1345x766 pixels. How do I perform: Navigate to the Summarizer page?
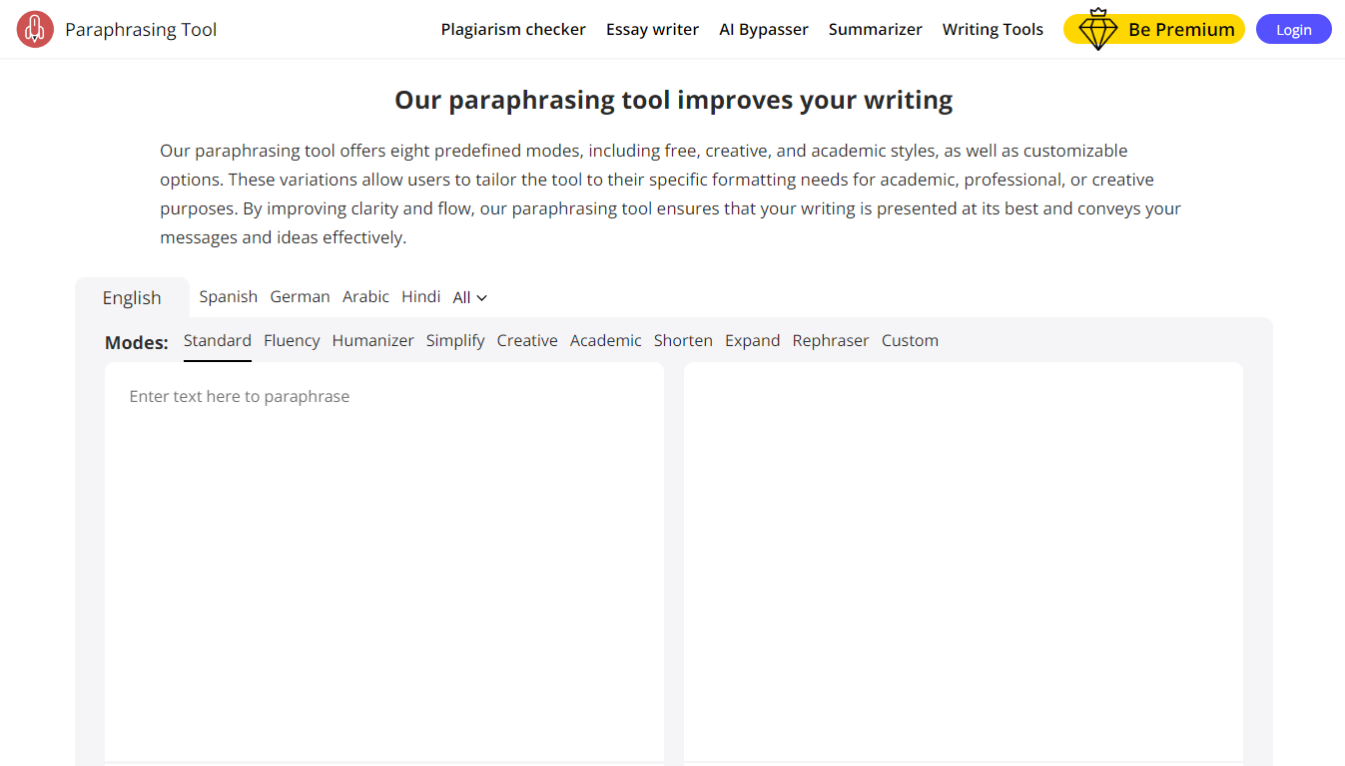coord(875,30)
